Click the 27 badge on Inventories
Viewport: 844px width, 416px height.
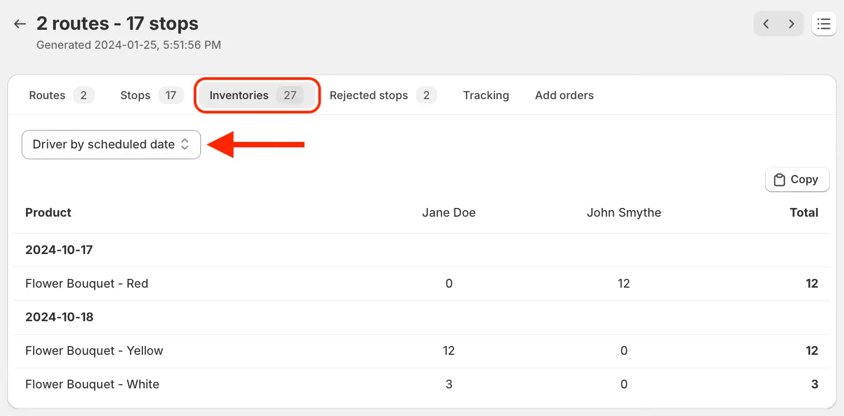(x=290, y=95)
